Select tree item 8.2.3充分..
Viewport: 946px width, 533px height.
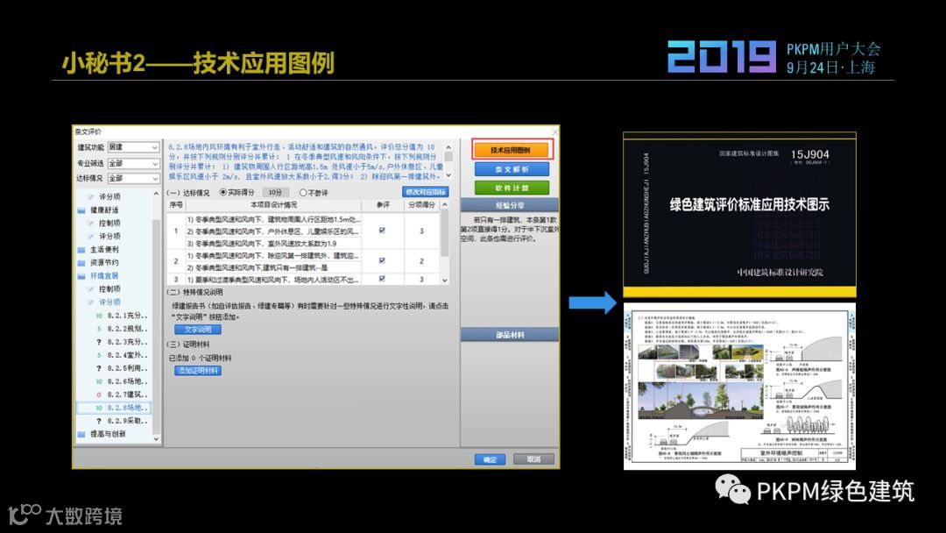pos(127,342)
